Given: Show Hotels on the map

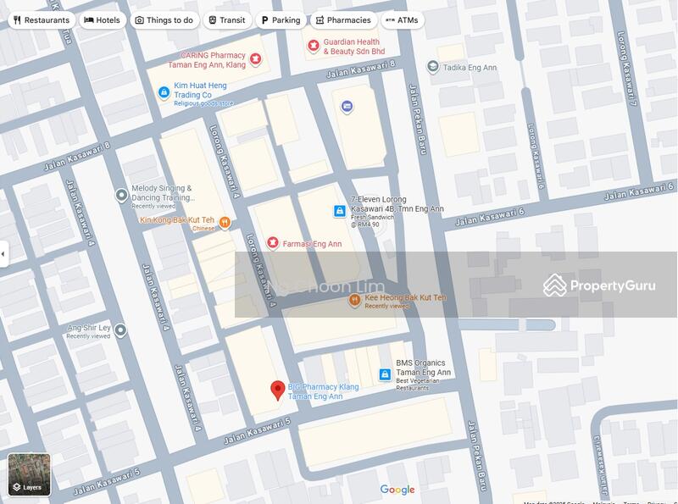Looking at the screenshot, I should tap(103, 20).
